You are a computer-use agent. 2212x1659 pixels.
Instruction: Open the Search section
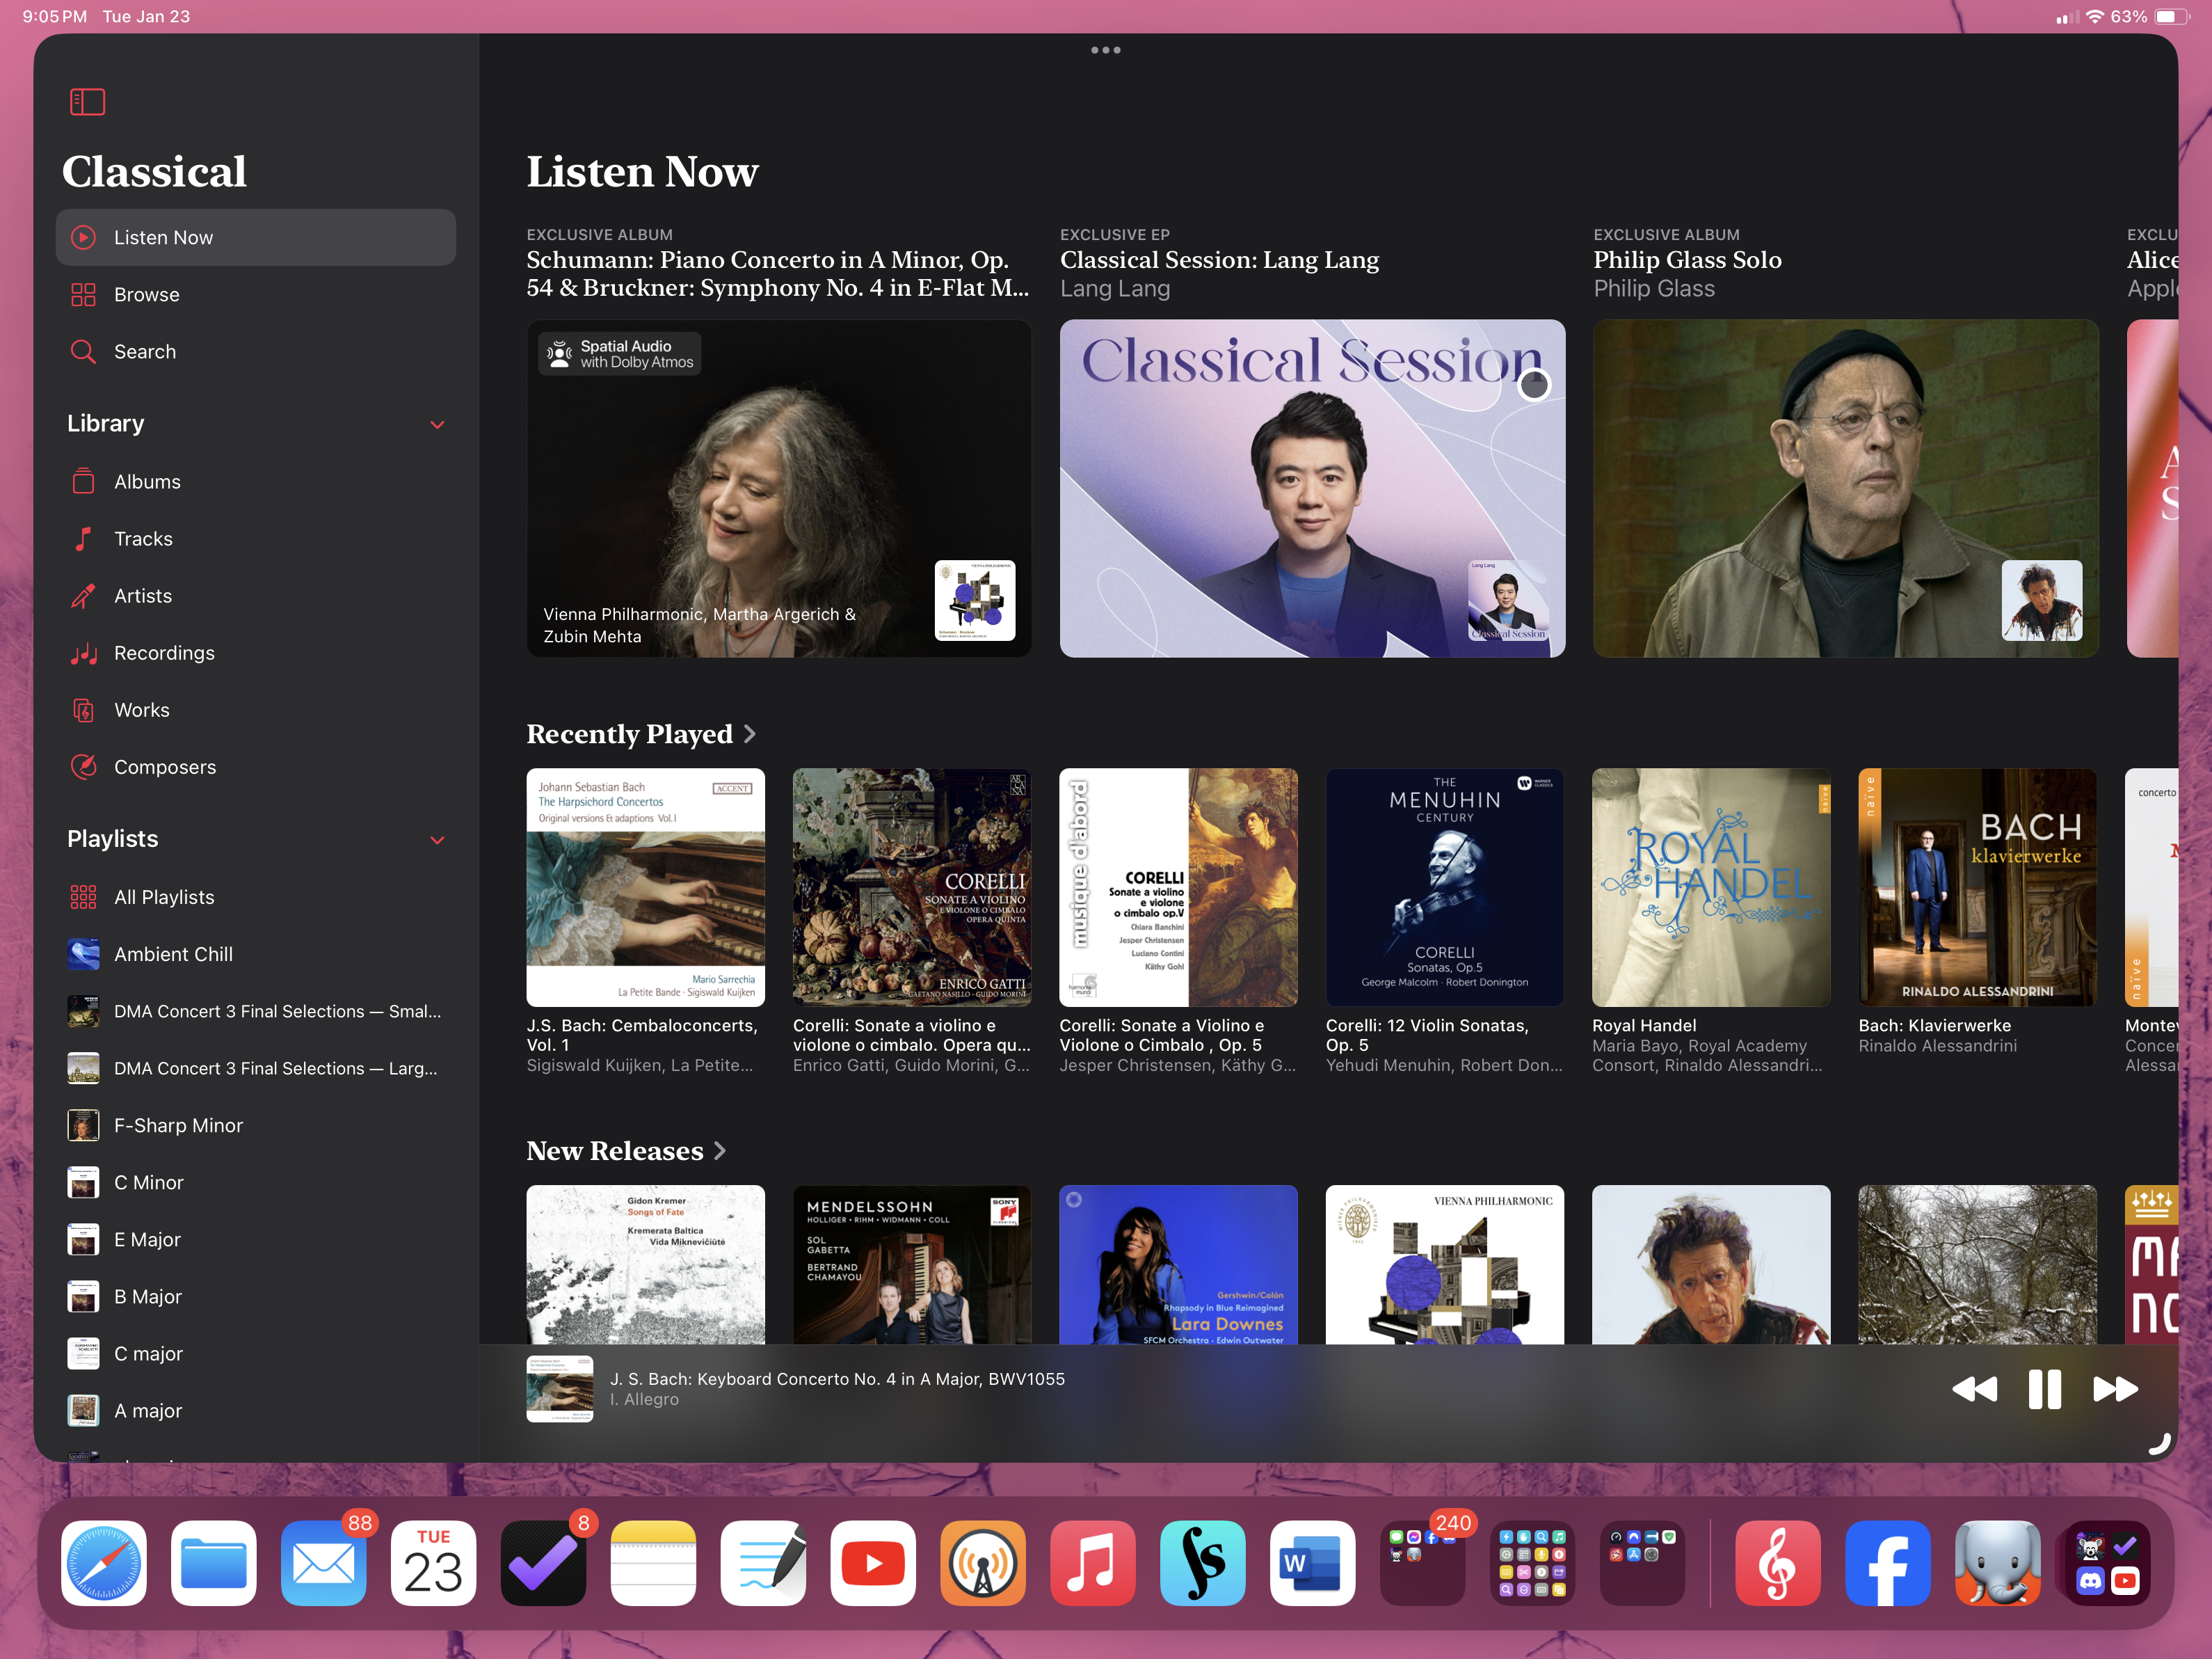pos(256,351)
